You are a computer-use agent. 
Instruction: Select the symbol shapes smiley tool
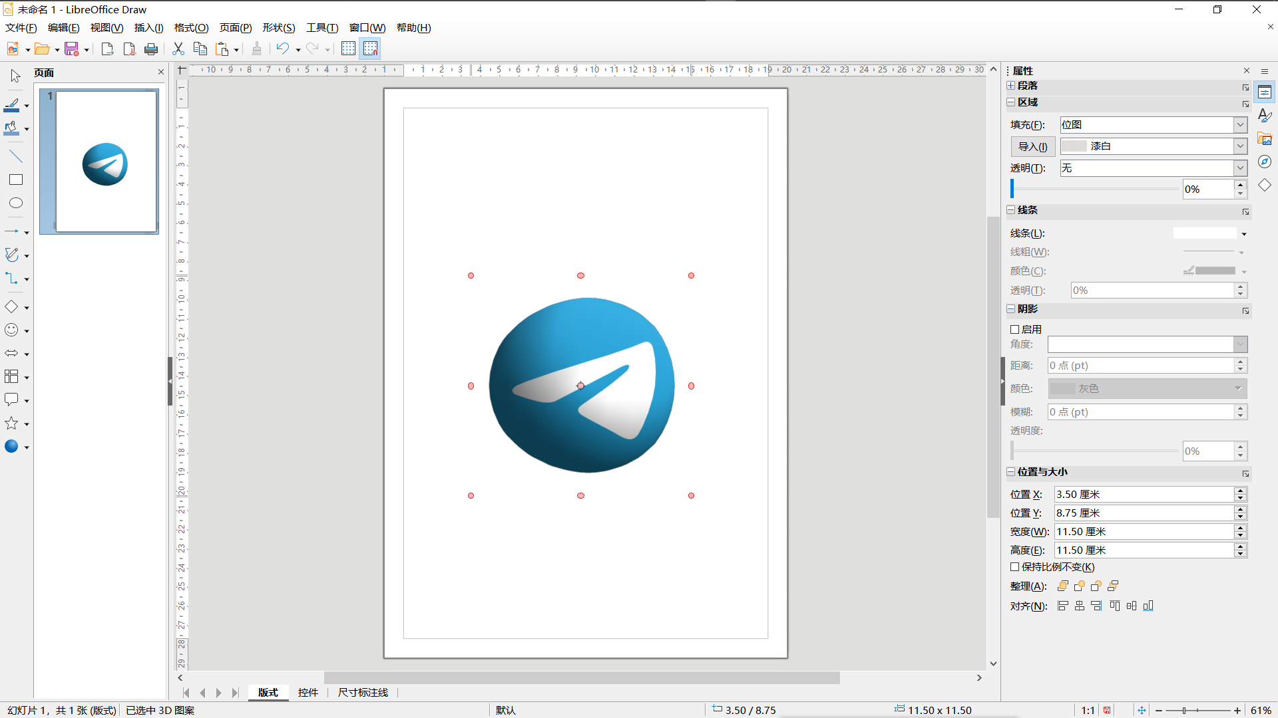tap(11, 330)
